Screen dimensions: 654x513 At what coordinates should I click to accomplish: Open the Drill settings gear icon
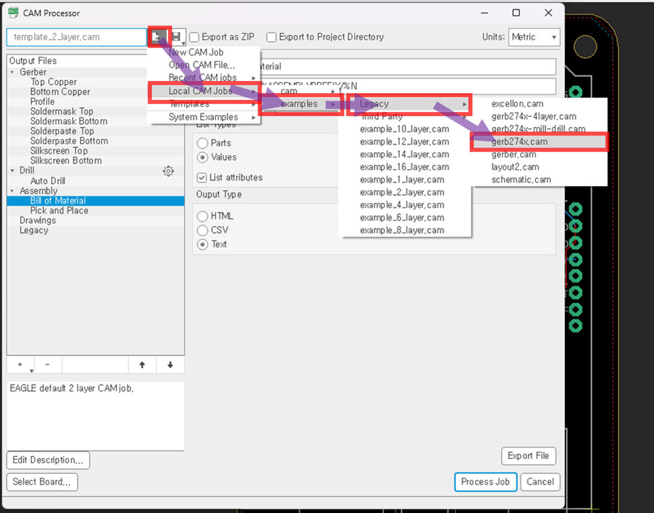pos(169,171)
